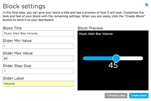Viewport: 151px width, 101px height.
Task: Click the Block Title label
Action: click(x=12, y=28)
